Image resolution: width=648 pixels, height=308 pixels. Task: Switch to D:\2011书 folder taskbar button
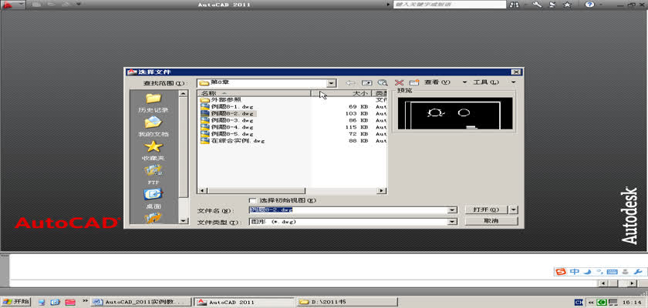click(347, 303)
